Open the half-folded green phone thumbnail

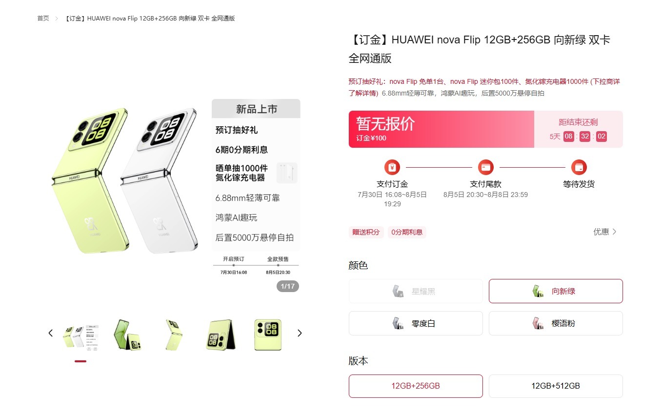click(x=221, y=334)
